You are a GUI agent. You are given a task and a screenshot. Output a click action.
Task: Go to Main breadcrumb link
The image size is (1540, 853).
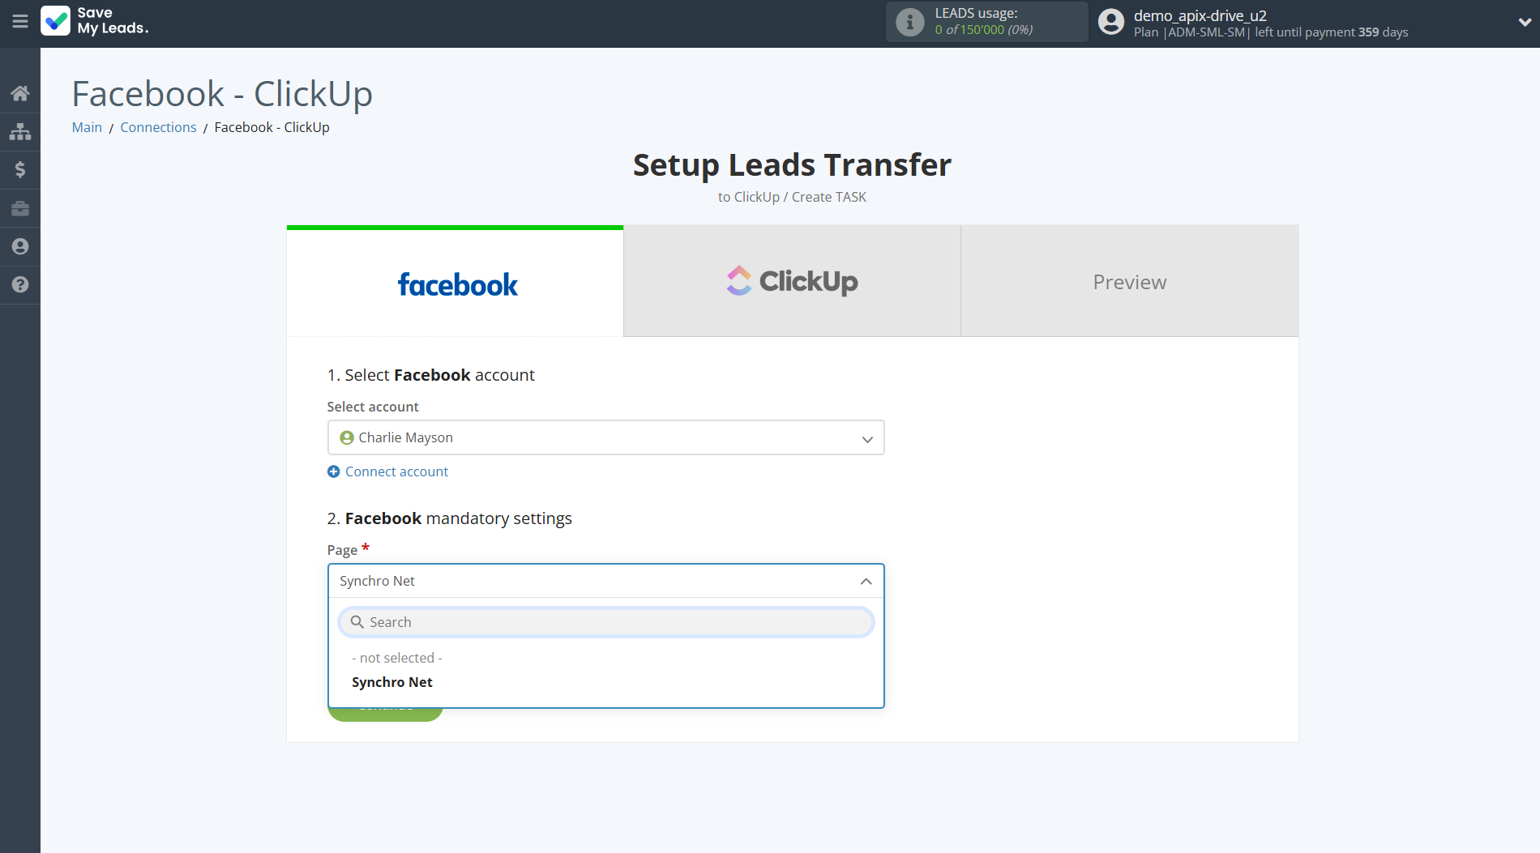[x=87, y=127]
